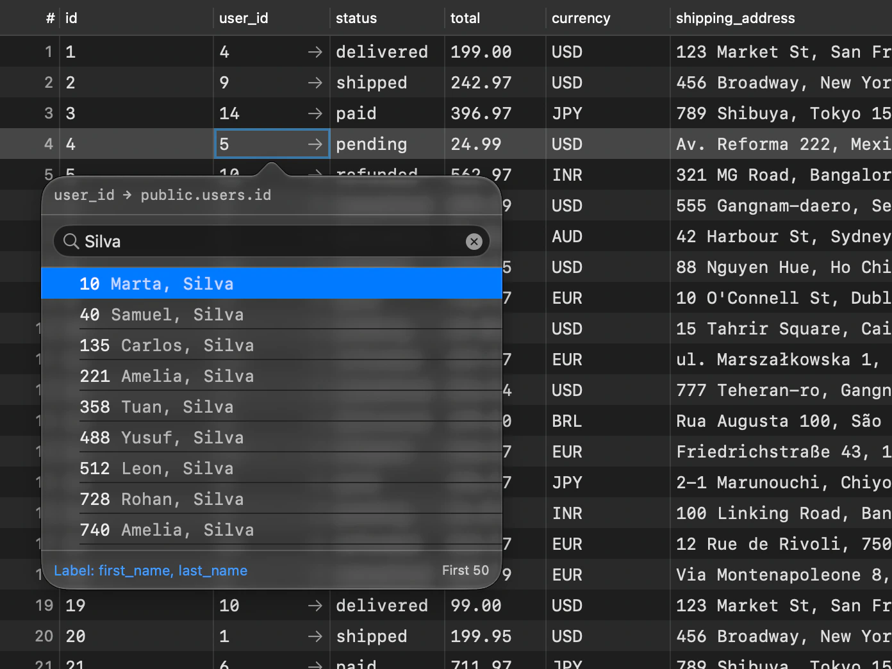Follow foreign key arrow in pending row
The image size is (892, 669).
click(x=315, y=144)
